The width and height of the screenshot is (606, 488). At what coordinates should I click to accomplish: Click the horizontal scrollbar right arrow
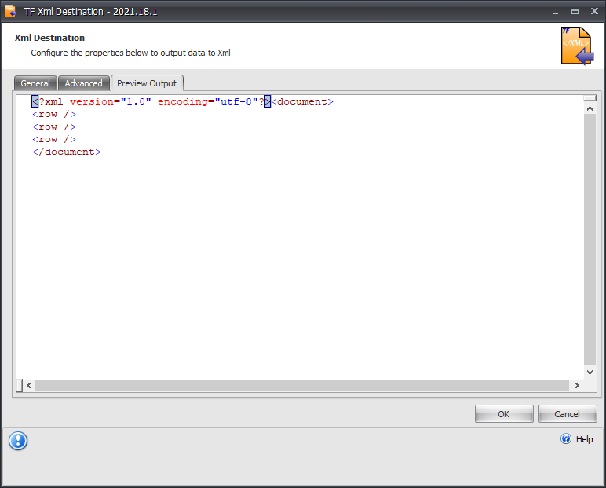(577, 385)
